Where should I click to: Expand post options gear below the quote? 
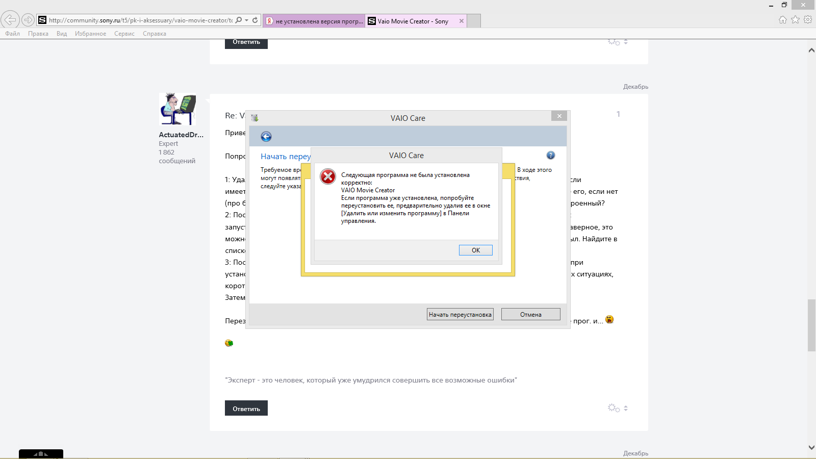(x=614, y=408)
